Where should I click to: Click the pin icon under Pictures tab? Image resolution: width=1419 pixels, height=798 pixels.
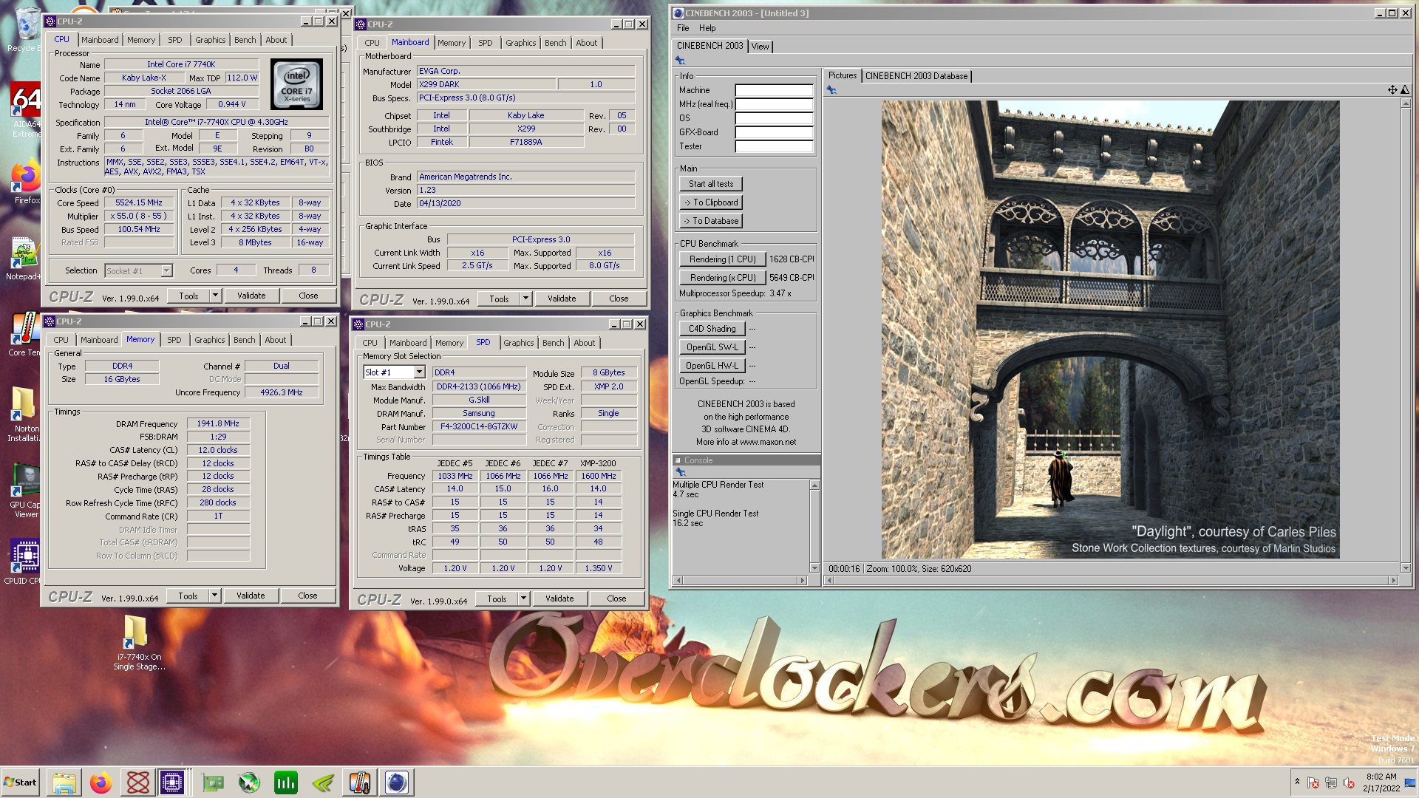coord(831,90)
